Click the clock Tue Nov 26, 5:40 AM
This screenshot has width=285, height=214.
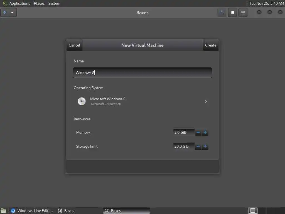[266, 3]
